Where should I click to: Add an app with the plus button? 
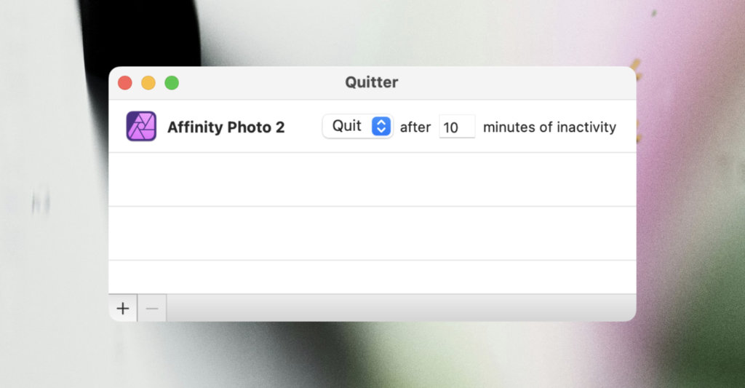[123, 309]
